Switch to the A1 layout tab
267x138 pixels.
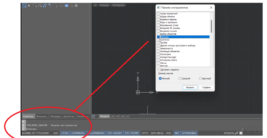[128, 116]
